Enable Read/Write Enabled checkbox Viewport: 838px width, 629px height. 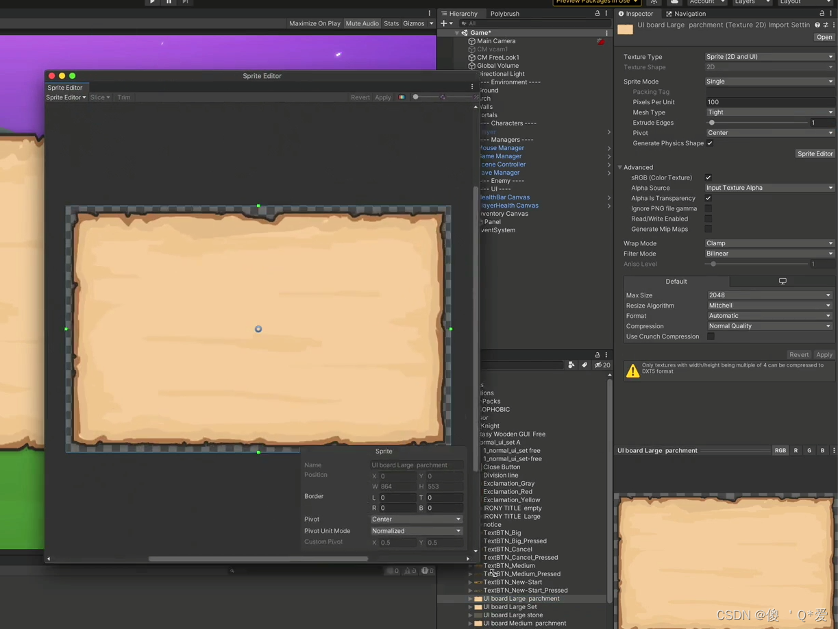coord(708,219)
